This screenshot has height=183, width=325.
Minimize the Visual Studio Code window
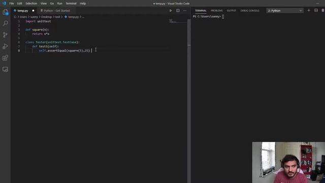(317, 4)
